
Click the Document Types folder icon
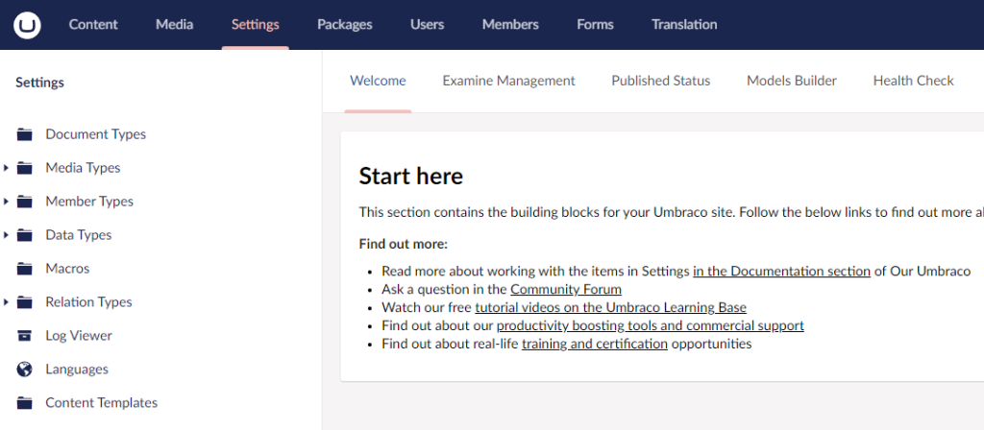pyautogui.click(x=24, y=134)
